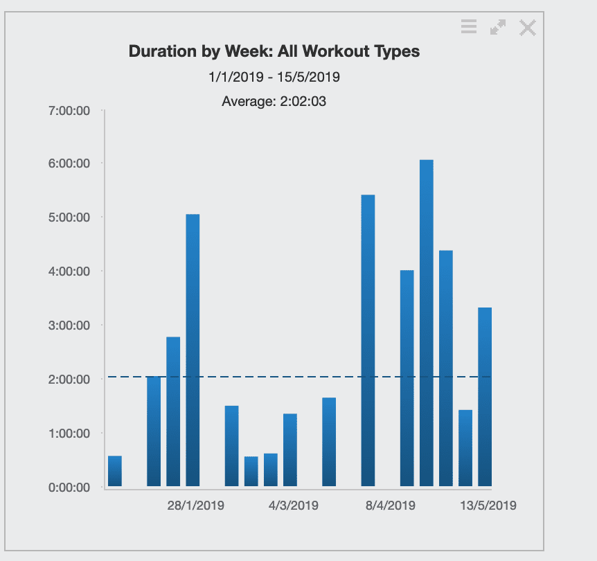Close the Duration by Week chart
This screenshot has width=597, height=561.
[528, 27]
